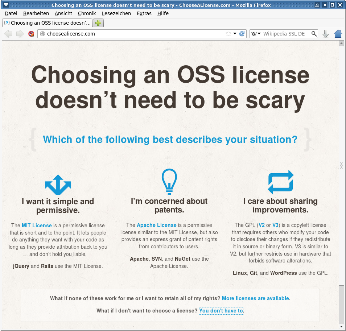Open the MIT License link
Screen dimensions: 346x331
37,226
